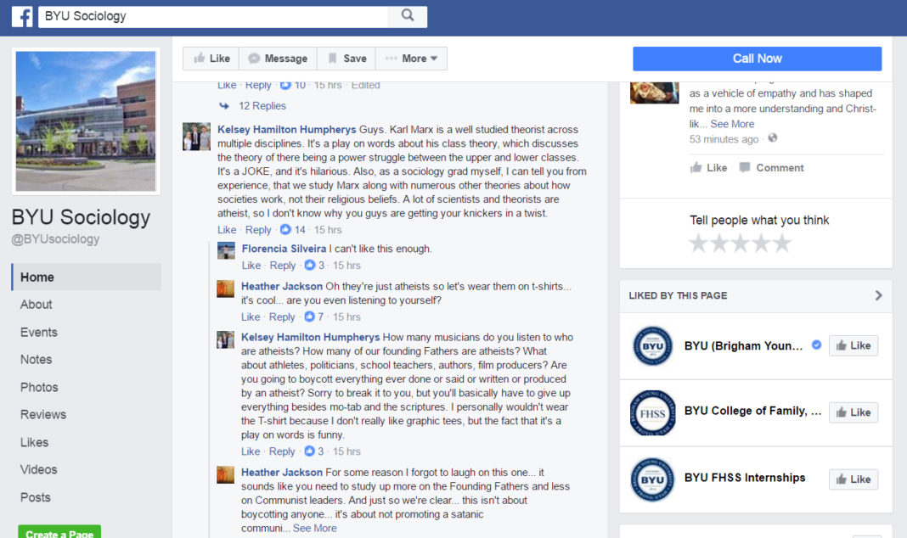Click the search magnifier button

[407, 15]
